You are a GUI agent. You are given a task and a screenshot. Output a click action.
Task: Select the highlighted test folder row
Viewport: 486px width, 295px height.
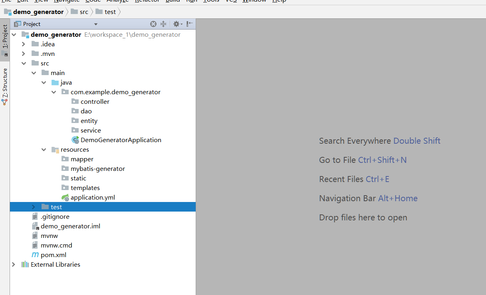click(x=103, y=207)
